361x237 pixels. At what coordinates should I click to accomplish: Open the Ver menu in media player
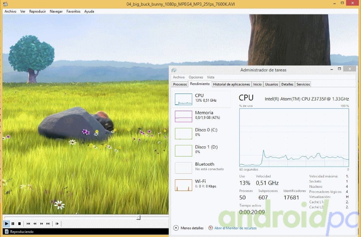(x=23, y=11)
